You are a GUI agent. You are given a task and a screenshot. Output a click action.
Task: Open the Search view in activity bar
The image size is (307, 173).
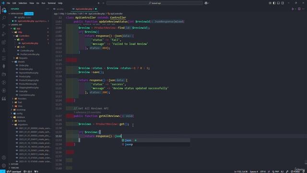pyautogui.click(x=4, y=18)
